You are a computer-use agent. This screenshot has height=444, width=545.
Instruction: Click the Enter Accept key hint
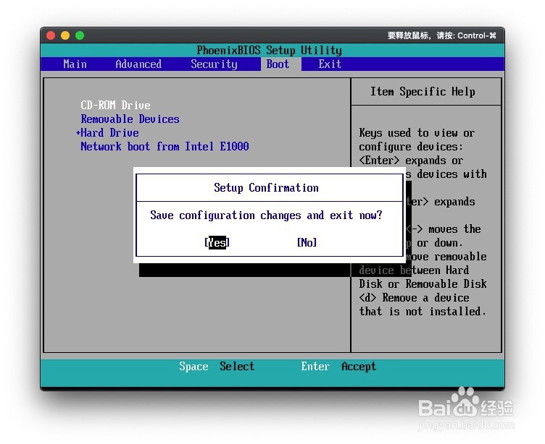[x=338, y=367]
